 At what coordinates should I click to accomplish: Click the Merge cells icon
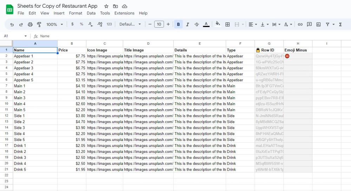[237, 24]
